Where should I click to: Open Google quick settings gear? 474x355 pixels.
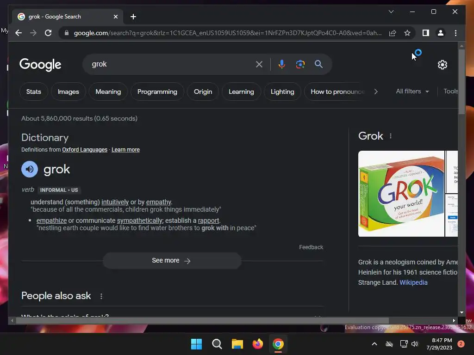point(442,65)
